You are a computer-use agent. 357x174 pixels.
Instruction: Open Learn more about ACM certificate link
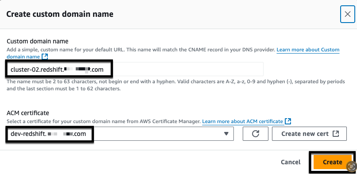(x=242, y=121)
